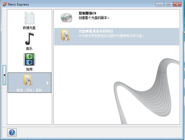Click the Nero Express title bar icon
This screenshot has height=140, width=185.
pyautogui.click(x=5, y=4)
